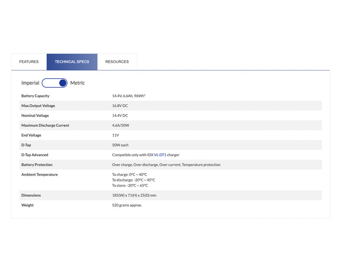Image resolution: width=348 pixels, height=261 pixels.
Task: Open the Features tab
Action: (29, 62)
